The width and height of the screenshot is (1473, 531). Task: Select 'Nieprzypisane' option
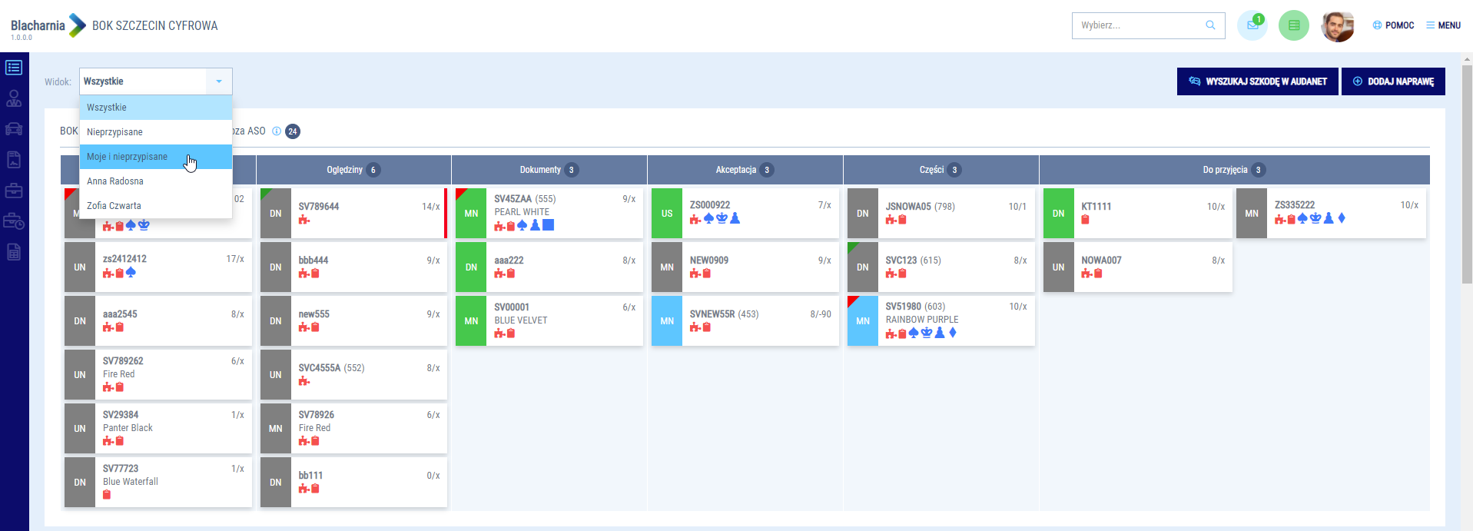coord(114,132)
